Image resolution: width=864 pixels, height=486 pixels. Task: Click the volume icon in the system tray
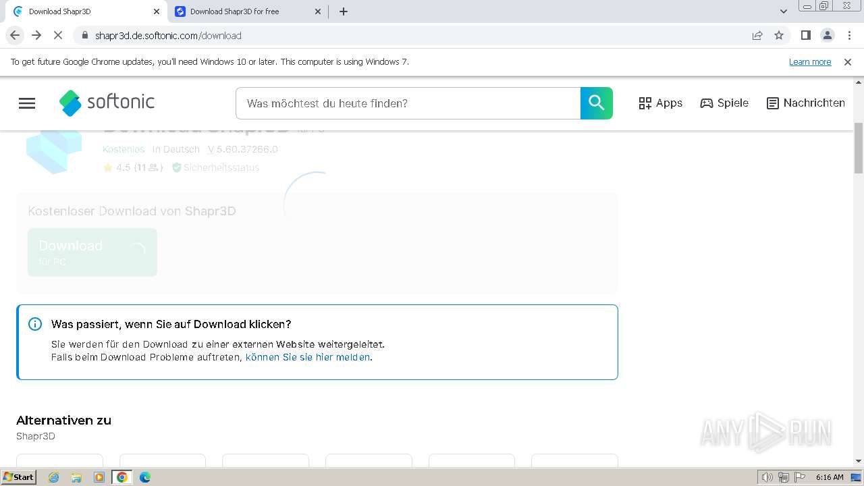tap(767, 477)
